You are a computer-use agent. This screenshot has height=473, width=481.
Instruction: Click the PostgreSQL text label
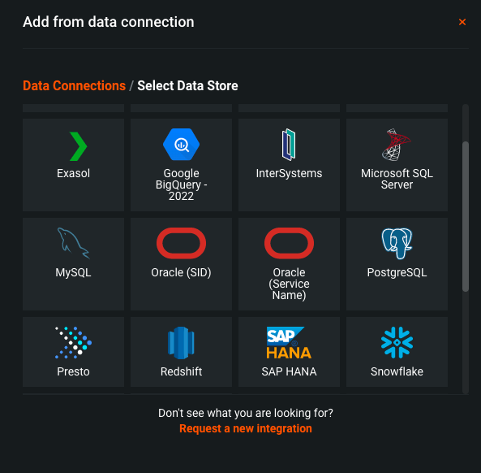pyautogui.click(x=397, y=272)
